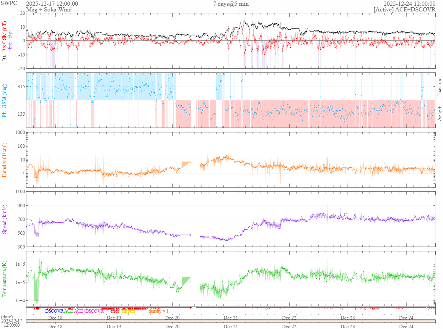Select the green ACE legend entry

[68, 311]
